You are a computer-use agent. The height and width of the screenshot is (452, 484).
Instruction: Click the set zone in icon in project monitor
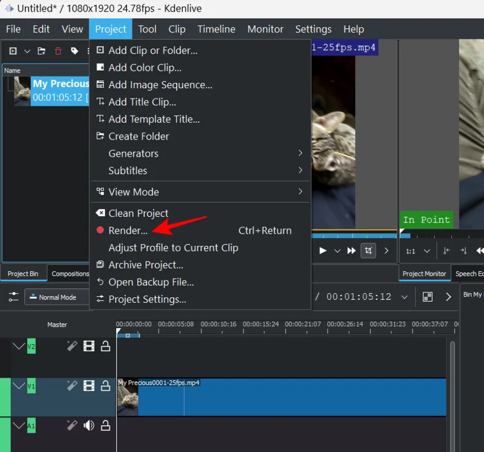pos(446,251)
